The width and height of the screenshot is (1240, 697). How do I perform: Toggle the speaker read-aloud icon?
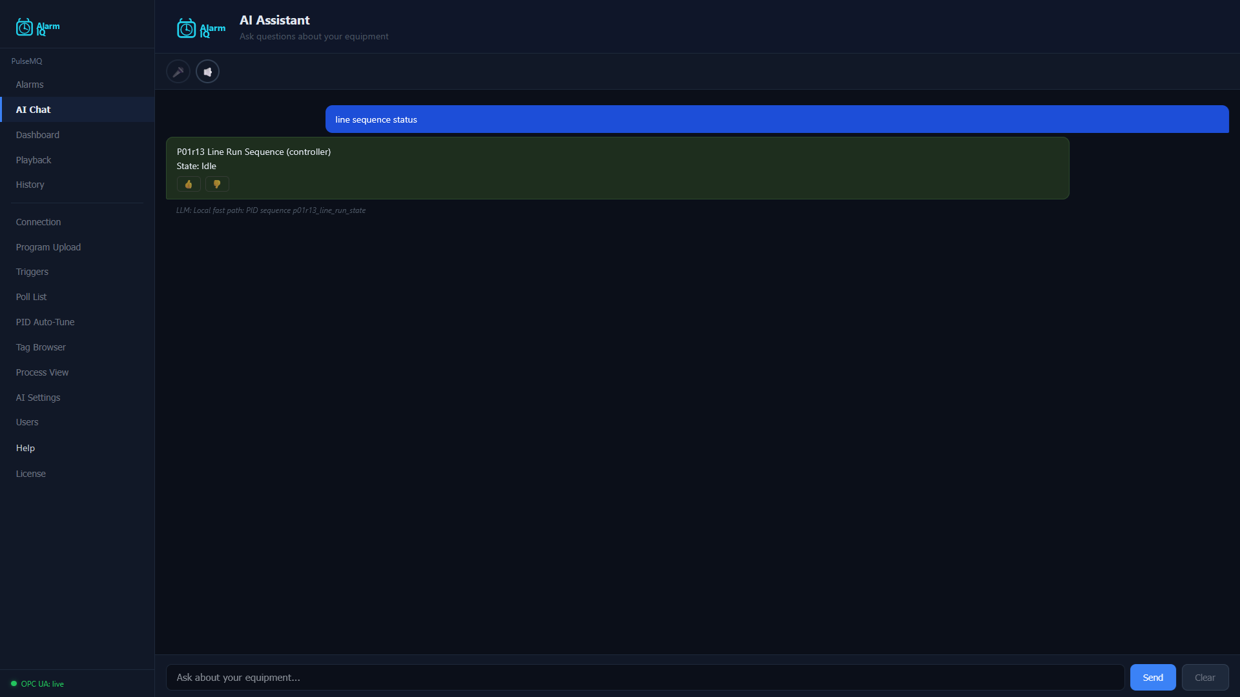(x=207, y=72)
